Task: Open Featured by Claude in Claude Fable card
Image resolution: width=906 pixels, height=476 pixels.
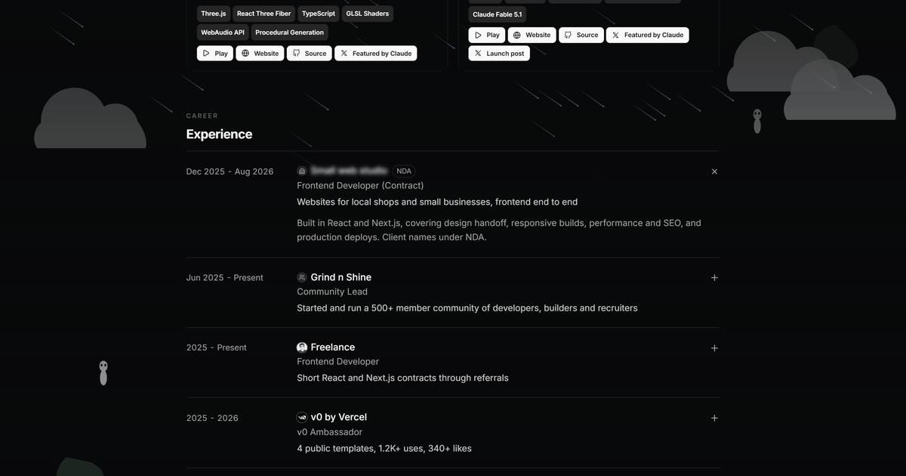Action: [x=648, y=35]
